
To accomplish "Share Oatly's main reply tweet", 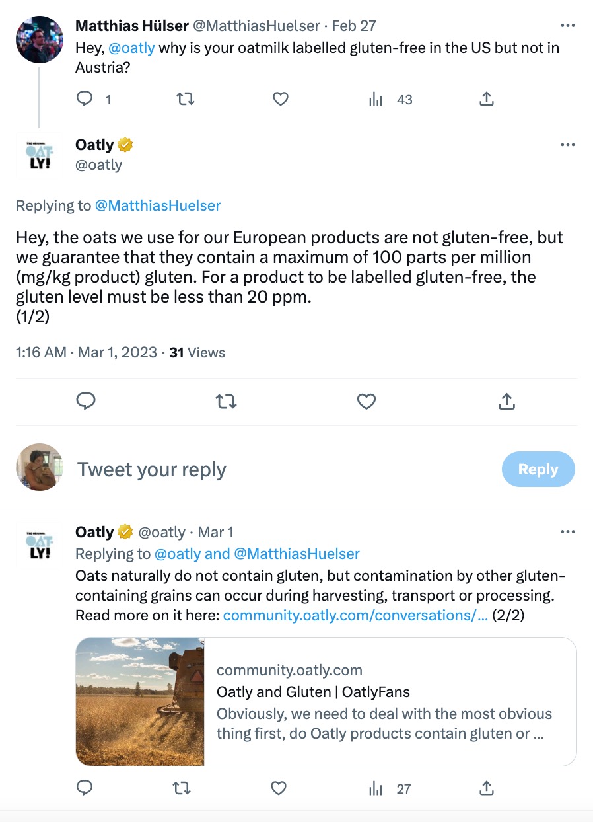I will coord(506,401).
